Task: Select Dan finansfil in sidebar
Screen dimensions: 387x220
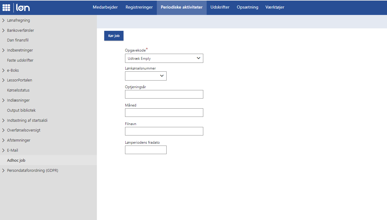Action: (18, 40)
